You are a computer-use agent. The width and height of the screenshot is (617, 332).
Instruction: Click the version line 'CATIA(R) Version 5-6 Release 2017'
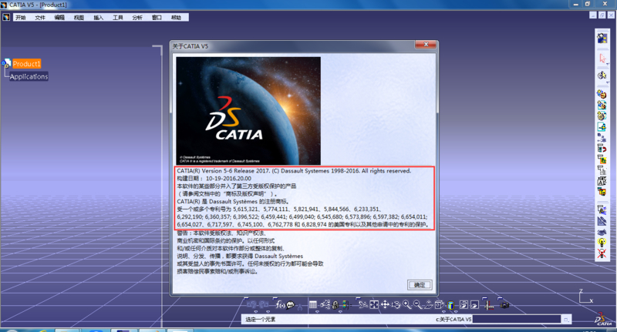(223, 171)
